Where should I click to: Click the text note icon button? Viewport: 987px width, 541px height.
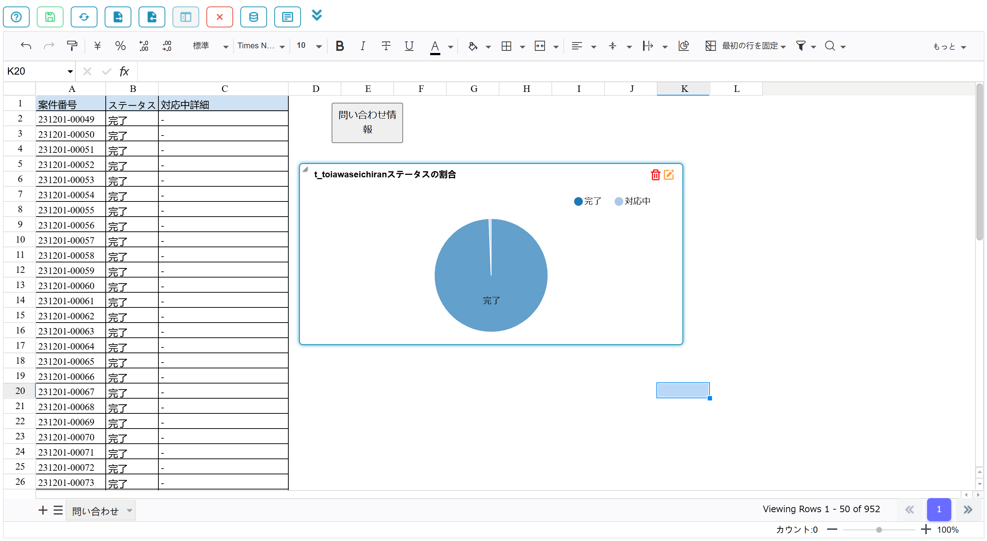tap(287, 17)
